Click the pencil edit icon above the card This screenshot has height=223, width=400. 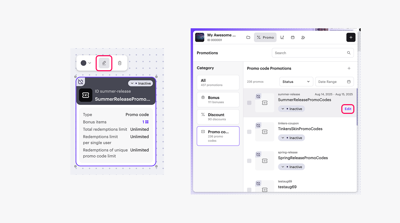pos(104,63)
